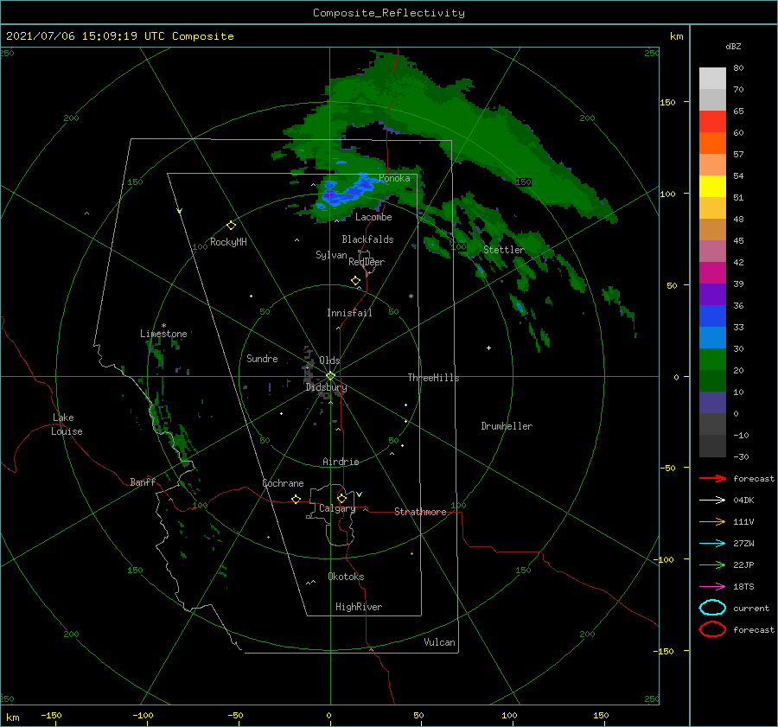
Task: Click the green 22JP arrow legend icon
Action: coord(712,564)
